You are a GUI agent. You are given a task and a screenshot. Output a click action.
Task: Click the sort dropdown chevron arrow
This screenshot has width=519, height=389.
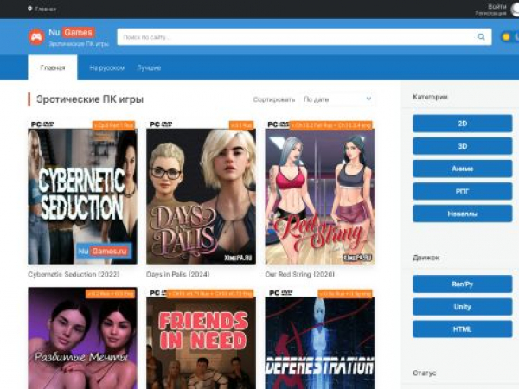coord(368,99)
